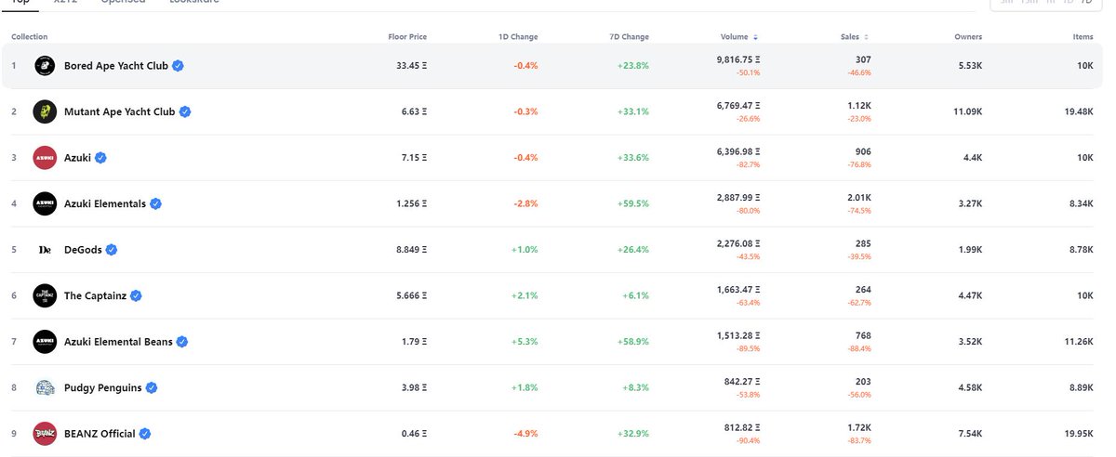
Task: Click verified badge next to Bored Ape Yacht Club
Action: [178, 66]
